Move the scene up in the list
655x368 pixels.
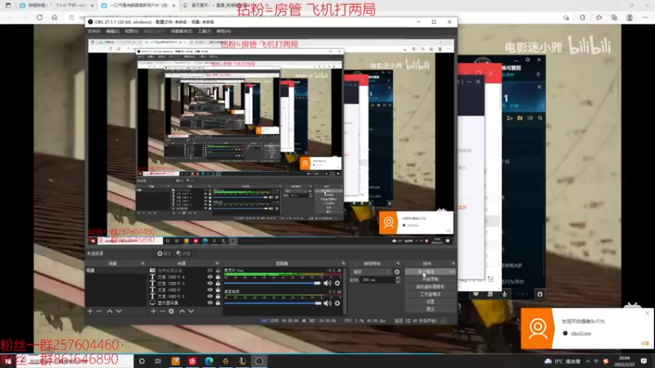pyautogui.click(x=110, y=312)
